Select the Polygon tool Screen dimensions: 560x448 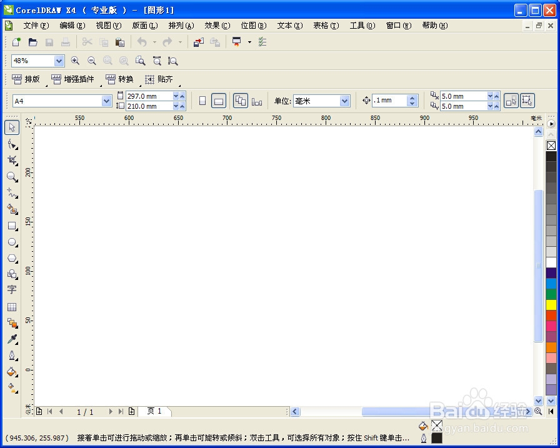12,258
